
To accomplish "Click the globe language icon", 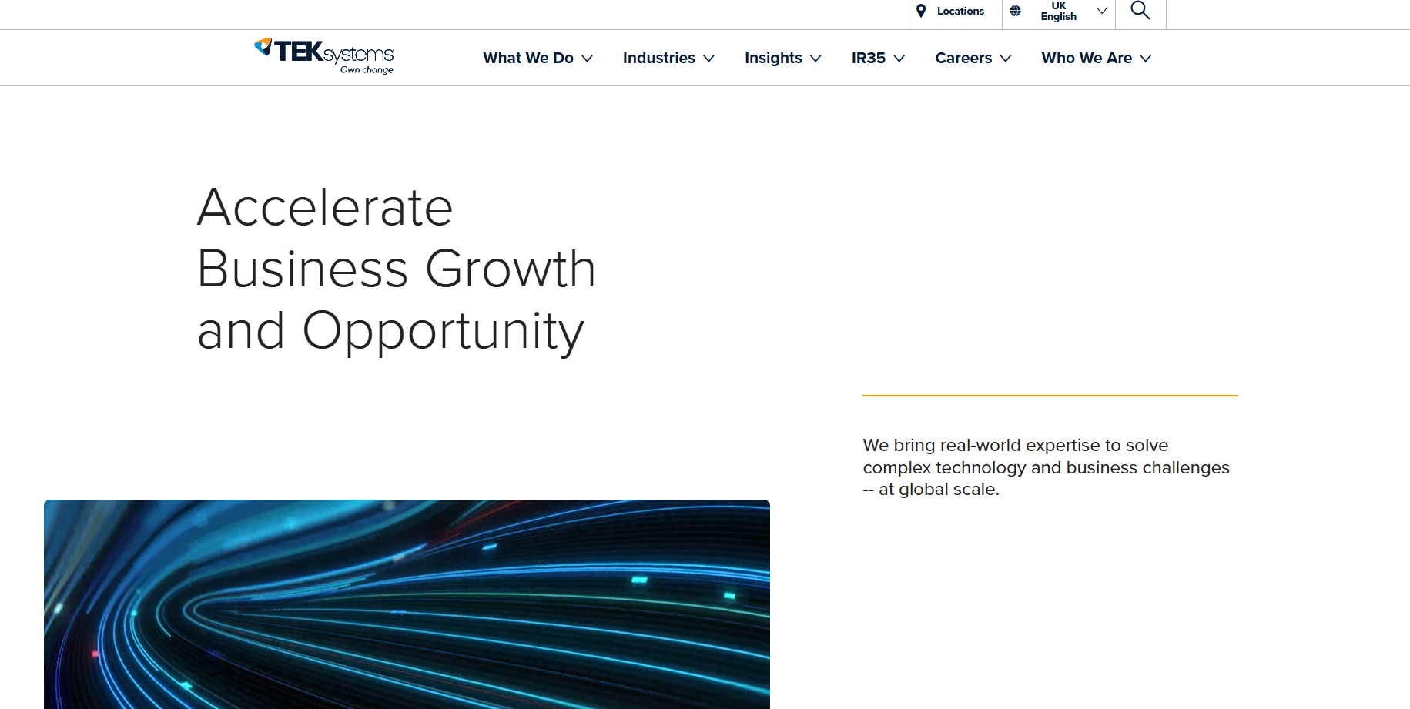I will click(x=1016, y=11).
